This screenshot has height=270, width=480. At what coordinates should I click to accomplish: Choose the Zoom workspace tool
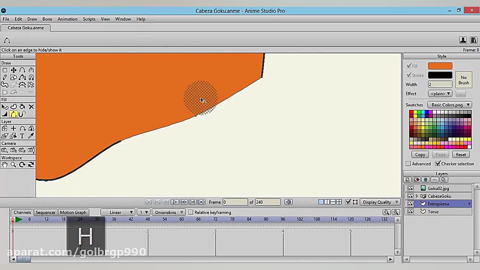coord(13,165)
